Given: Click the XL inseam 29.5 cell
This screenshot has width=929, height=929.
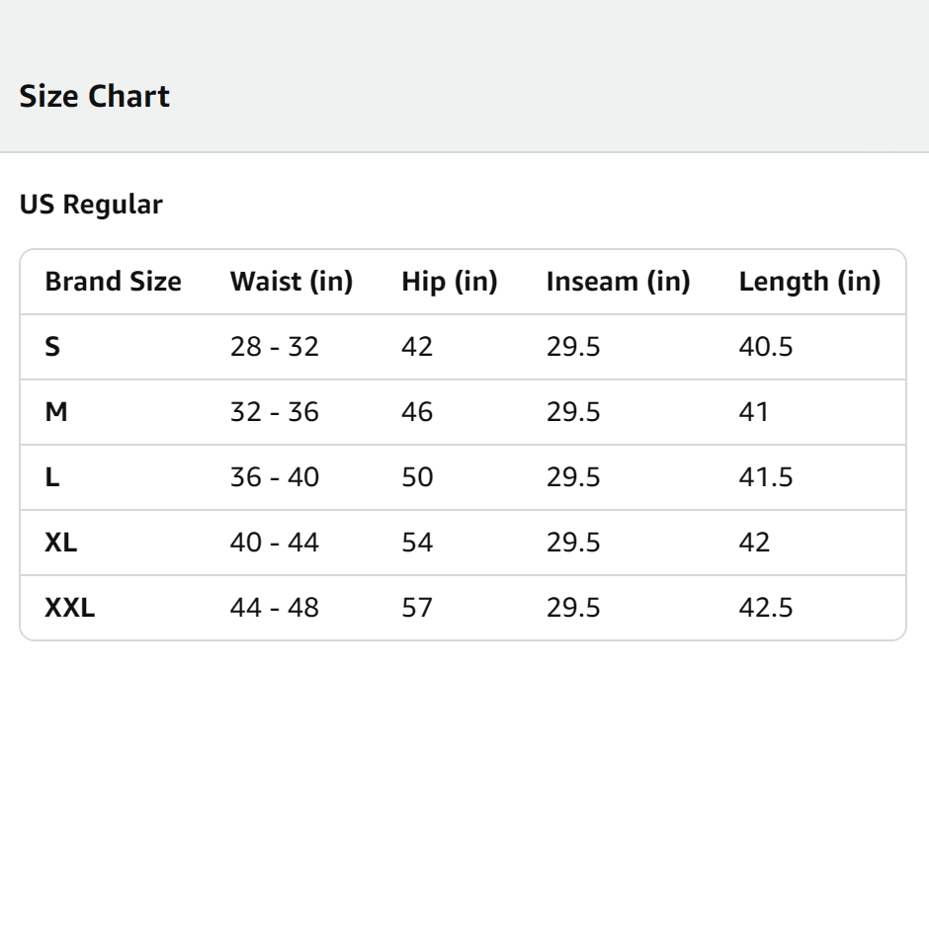Looking at the screenshot, I should (x=572, y=543).
